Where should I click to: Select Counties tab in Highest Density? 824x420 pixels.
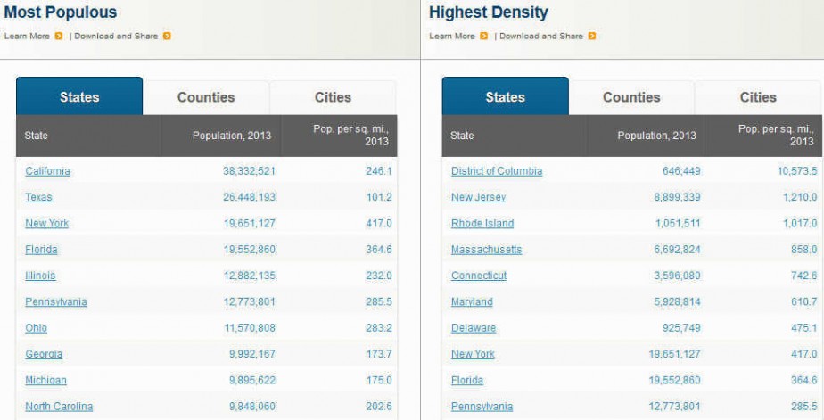click(631, 97)
